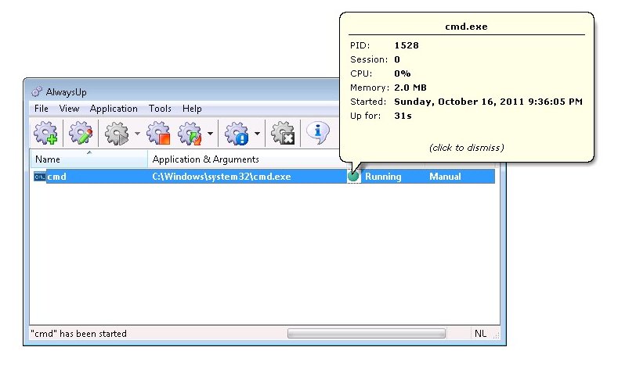Image resolution: width=618 pixels, height=365 pixels.
Task: Click the NL indicator in the status bar
Action: 480,334
